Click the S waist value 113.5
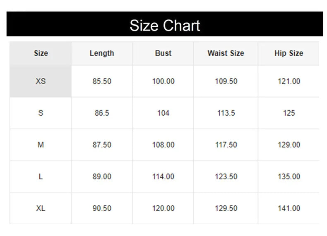 click(226, 113)
